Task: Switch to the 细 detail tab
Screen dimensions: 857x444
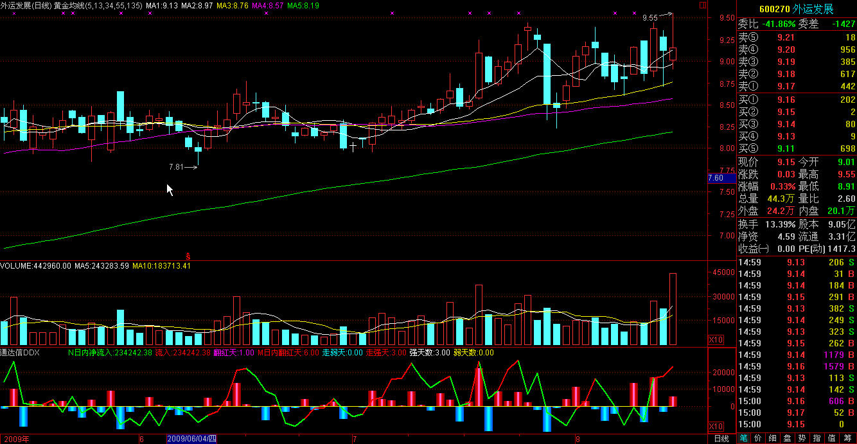Action: (773, 438)
